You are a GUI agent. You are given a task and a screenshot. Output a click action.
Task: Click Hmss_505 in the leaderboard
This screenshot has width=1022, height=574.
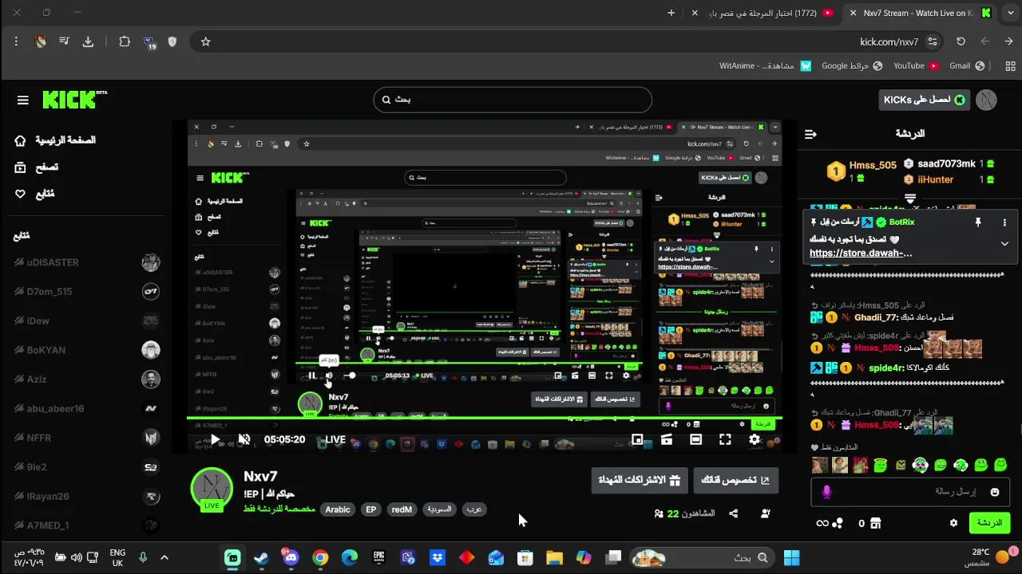point(873,165)
